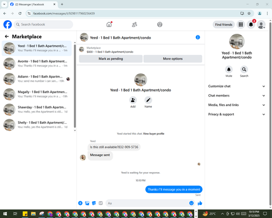272x218 pixels.
Task: Expand Privacy & support section
Action: coord(237,114)
